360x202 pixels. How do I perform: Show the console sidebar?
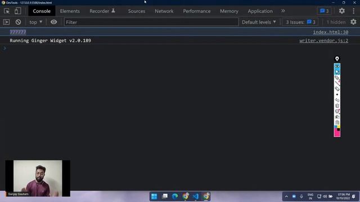pyautogui.click(x=6, y=22)
